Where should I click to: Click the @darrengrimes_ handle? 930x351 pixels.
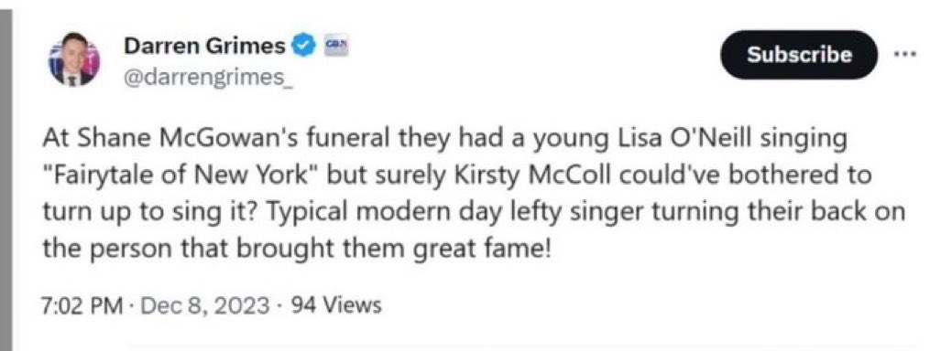(208, 76)
